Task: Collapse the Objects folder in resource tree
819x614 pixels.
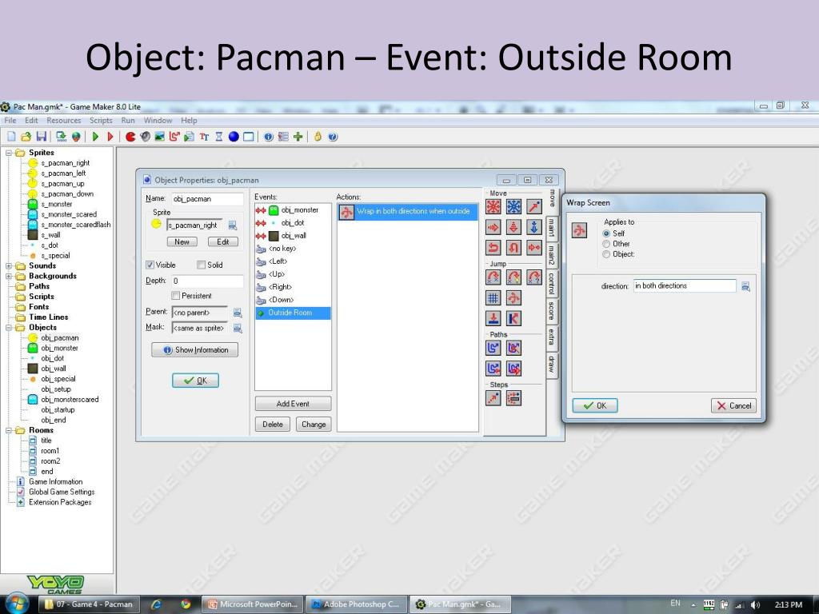Action: [x=9, y=327]
